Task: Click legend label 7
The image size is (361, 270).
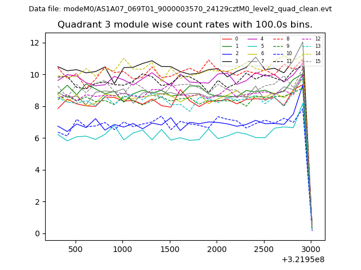Action: coord(262,61)
